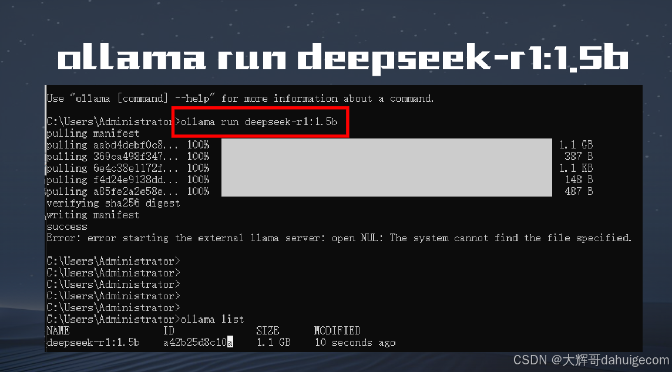Click the "1.1 GB" value in the list row
672x372 pixels.
(x=273, y=343)
